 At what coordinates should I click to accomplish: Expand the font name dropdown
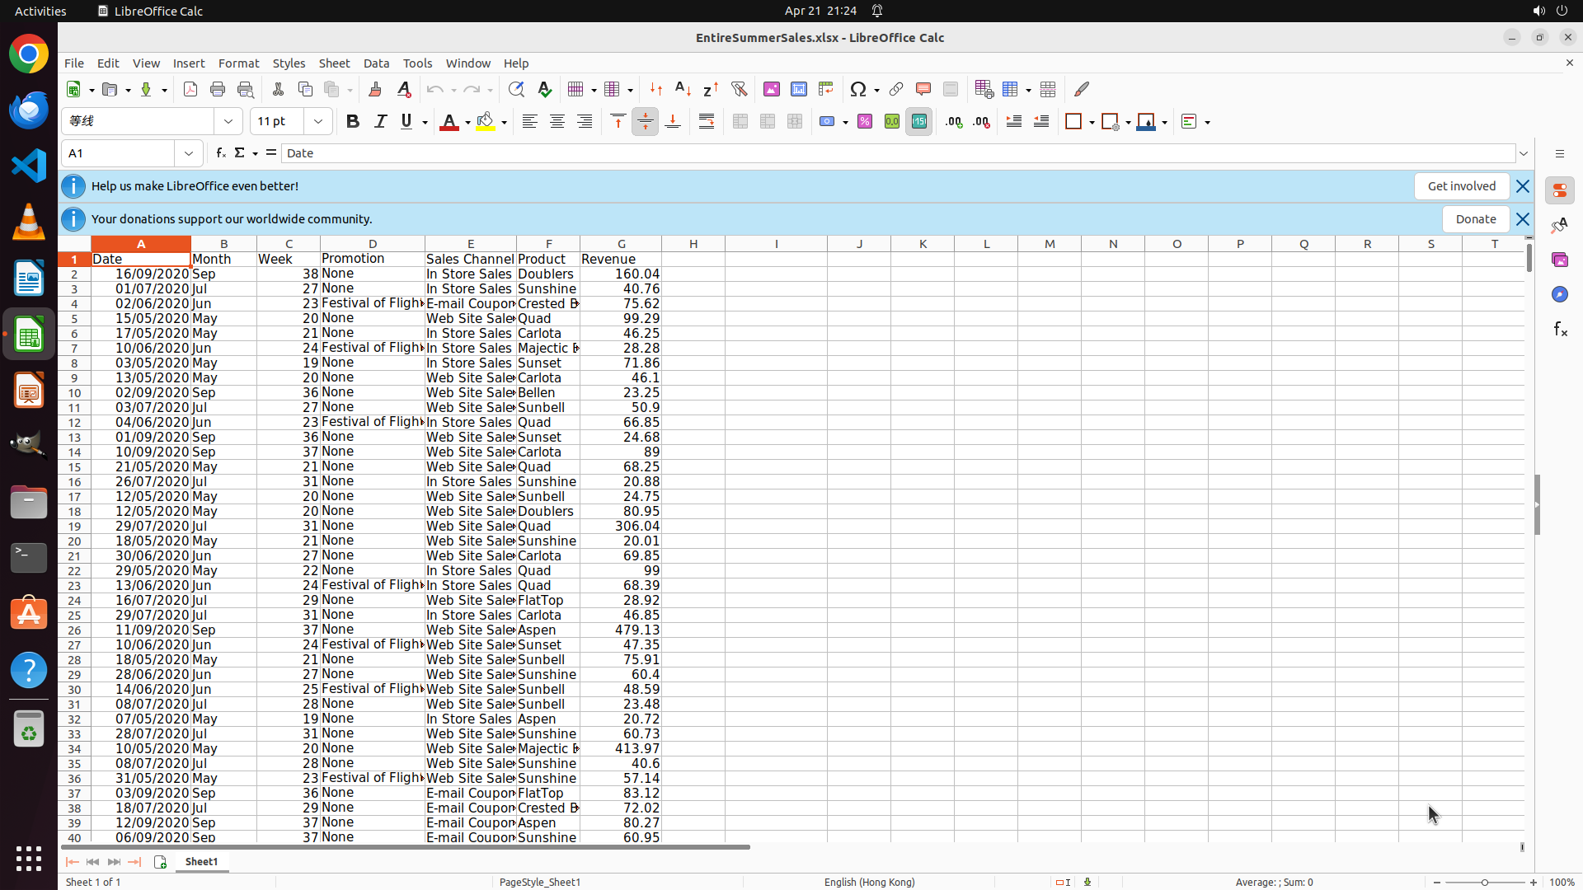point(228,122)
